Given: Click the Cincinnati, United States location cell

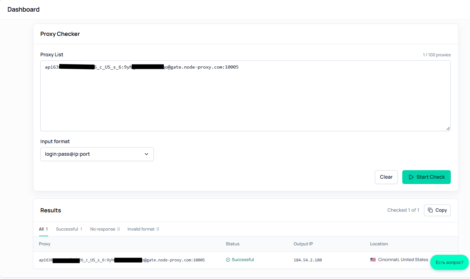Looking at the screenshot, I should click(x=399, y=260).
